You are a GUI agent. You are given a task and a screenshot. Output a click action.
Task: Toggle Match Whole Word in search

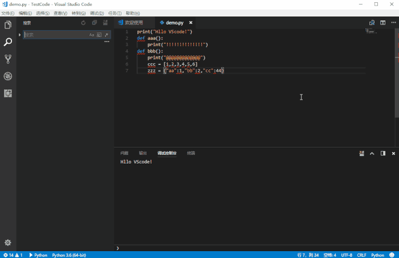[x=99, y=35]
